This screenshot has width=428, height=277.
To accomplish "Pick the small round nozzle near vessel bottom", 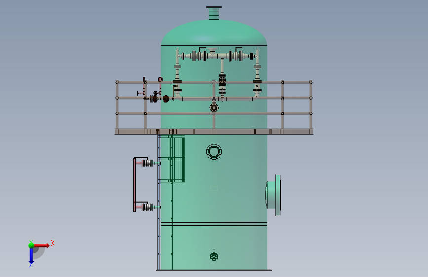I will [214, 257].
